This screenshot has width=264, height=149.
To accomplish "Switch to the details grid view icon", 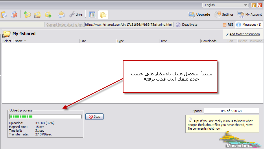I will click(x=92, y=15).
